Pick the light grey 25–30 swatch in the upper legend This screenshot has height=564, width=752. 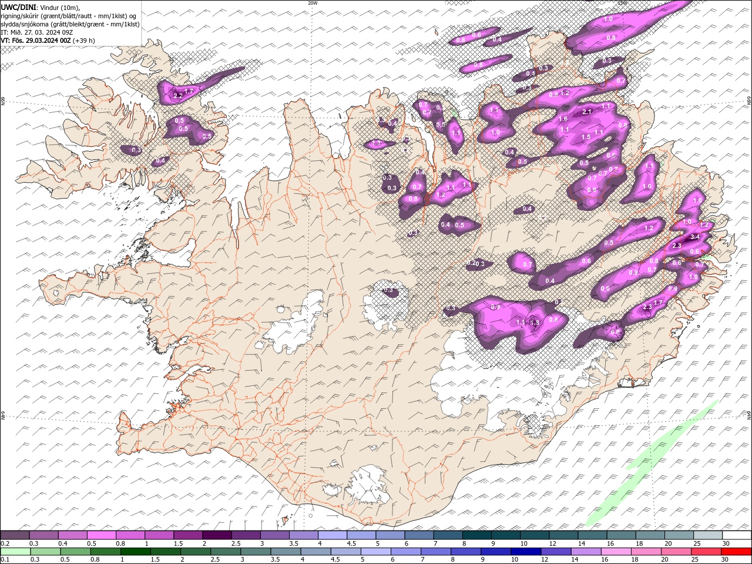(x=708, y=535)
